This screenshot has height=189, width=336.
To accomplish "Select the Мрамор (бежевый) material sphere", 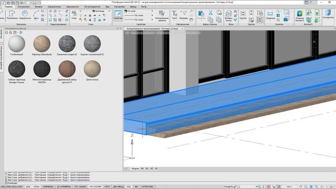I will pos(42,44).
